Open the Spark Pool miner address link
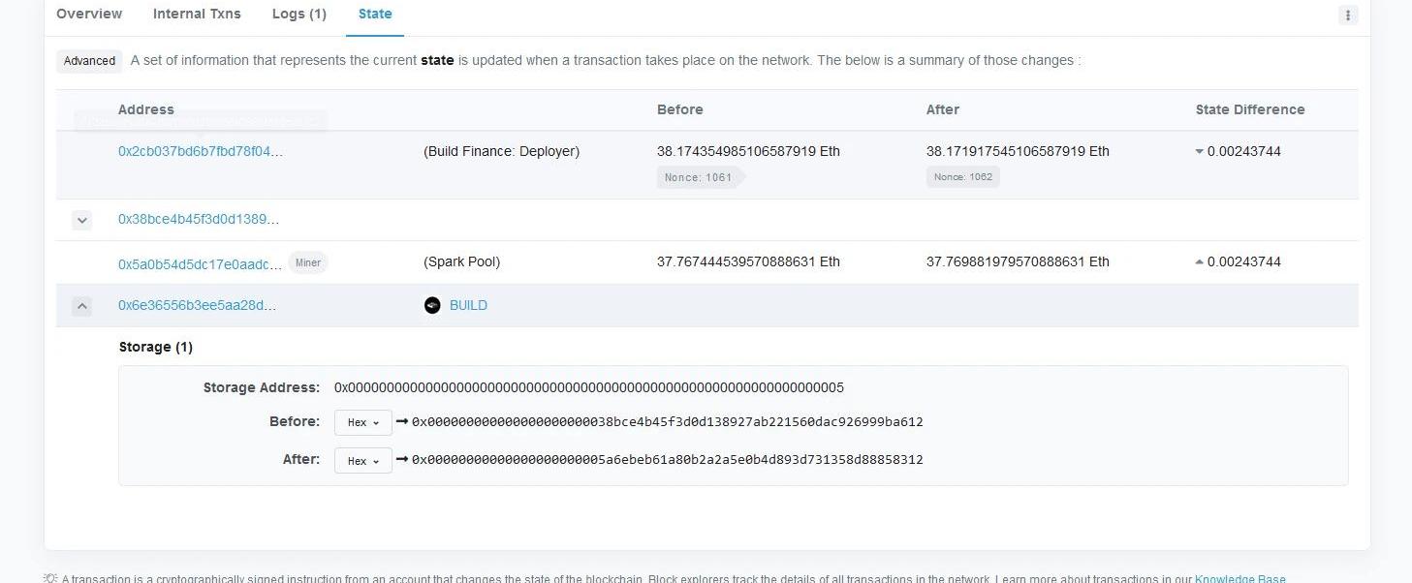 tap(201, 263)
